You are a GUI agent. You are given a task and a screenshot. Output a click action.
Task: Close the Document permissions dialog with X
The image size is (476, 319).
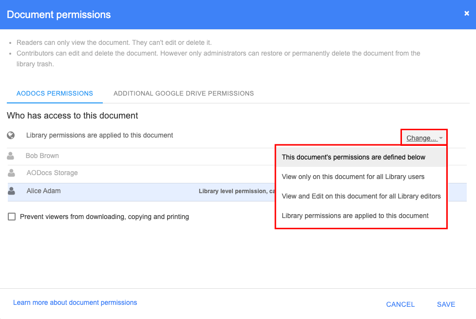[x=467, y=13]
